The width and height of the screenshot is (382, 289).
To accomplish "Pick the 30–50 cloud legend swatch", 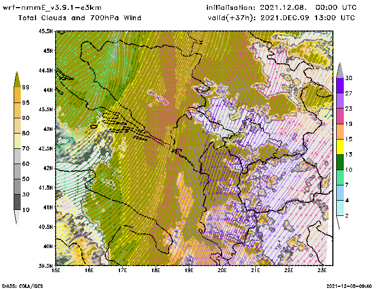I will click(x=17, y=186).
